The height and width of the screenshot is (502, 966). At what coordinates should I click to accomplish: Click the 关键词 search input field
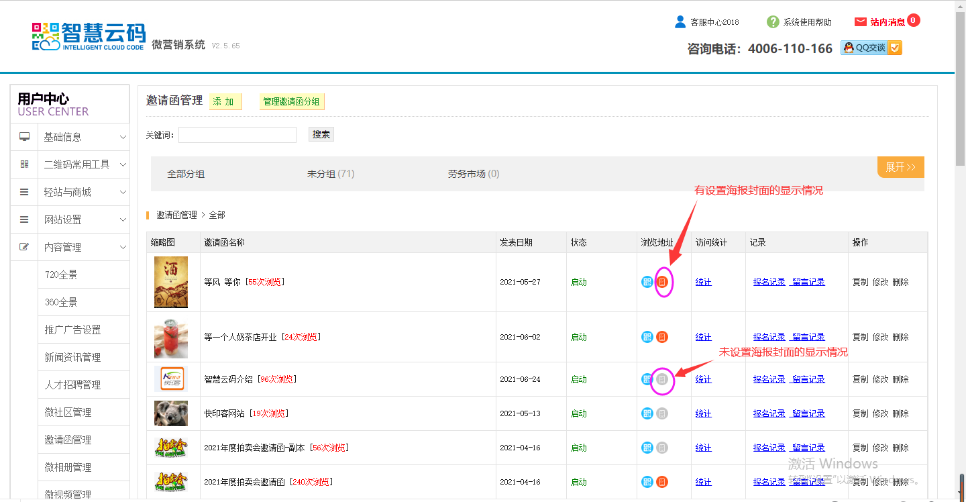[237, 135]
